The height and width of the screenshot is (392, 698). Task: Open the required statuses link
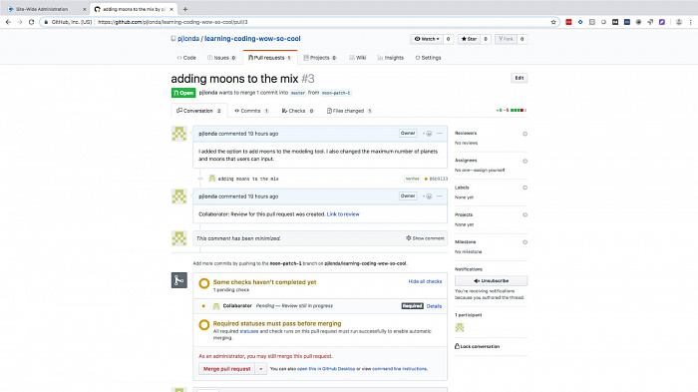249,331
